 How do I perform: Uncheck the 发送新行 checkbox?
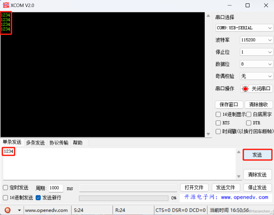38,198
